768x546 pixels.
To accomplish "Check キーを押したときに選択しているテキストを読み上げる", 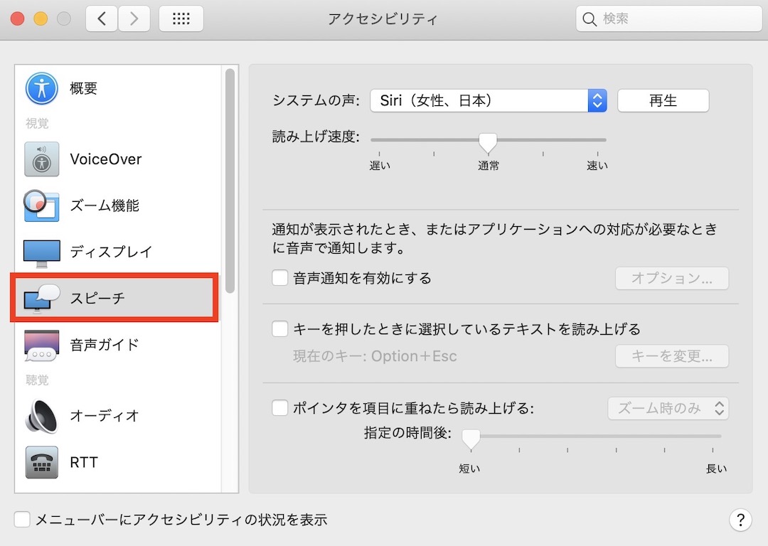I will click(x=279, y=328).
